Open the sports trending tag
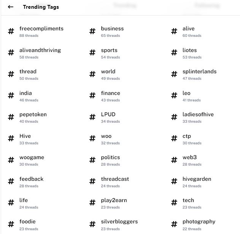 point(109,51)
